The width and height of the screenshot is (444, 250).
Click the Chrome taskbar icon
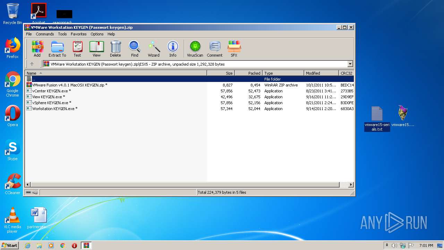click(x=63, y=245)
